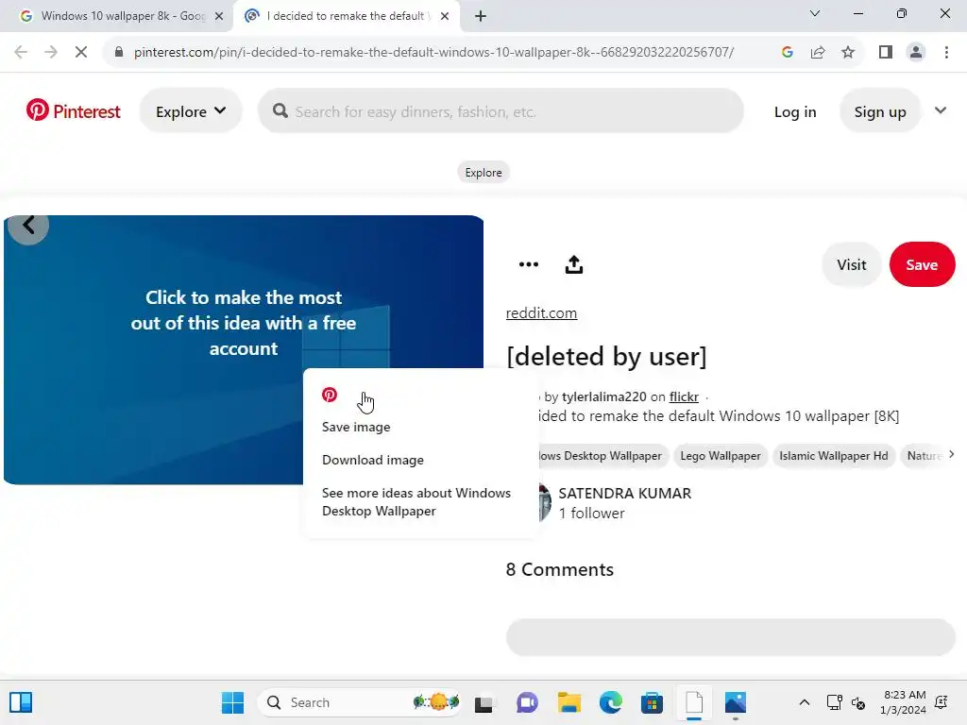
Task: Click the Pinterest logo
Action: click(74, 111)
